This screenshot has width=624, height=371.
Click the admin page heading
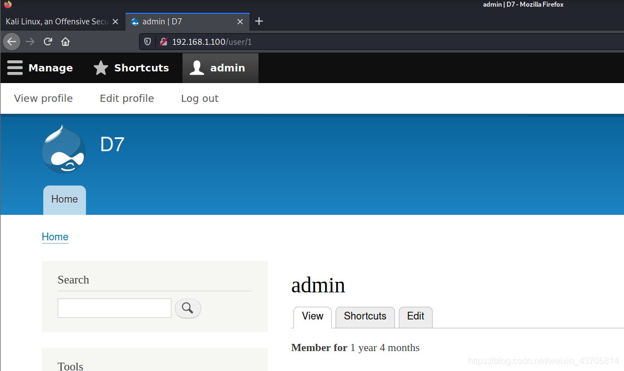tap(318, 286)
